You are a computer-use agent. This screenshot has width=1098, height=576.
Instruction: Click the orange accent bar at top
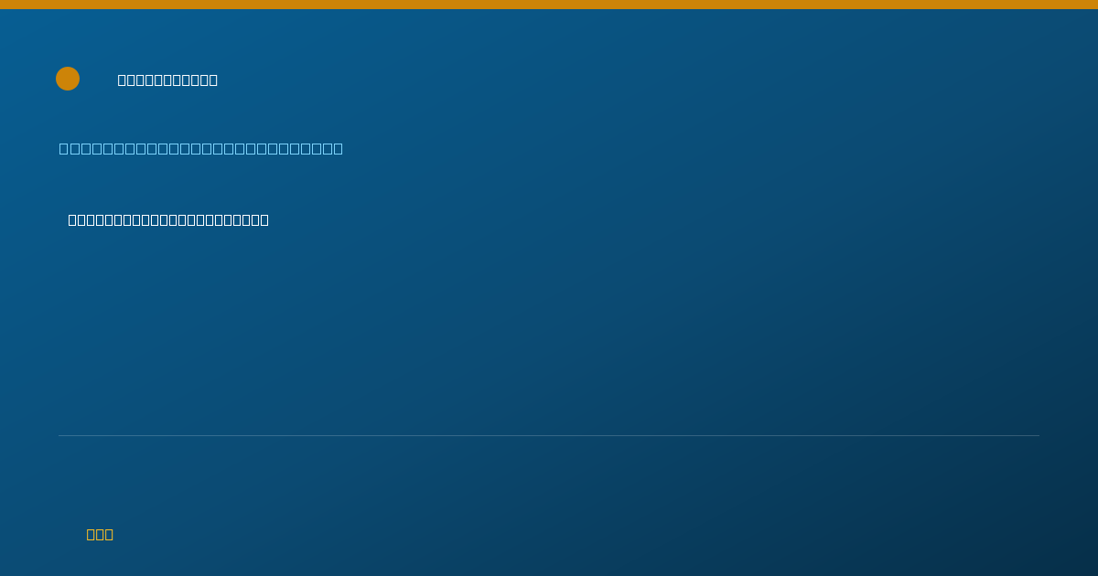549,5
